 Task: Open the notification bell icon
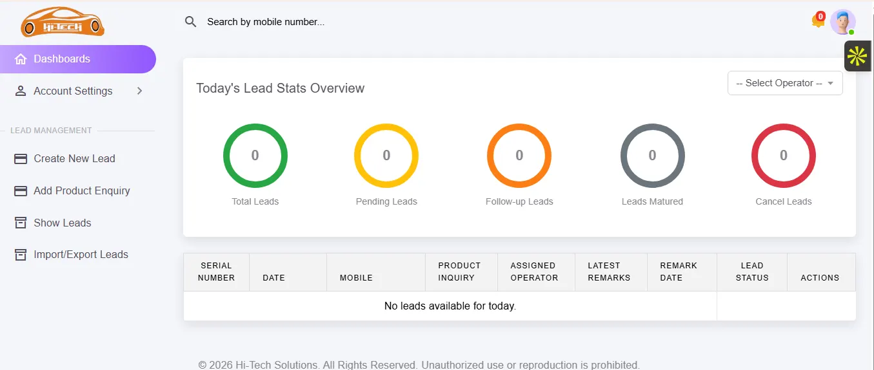tap(818, 21)
